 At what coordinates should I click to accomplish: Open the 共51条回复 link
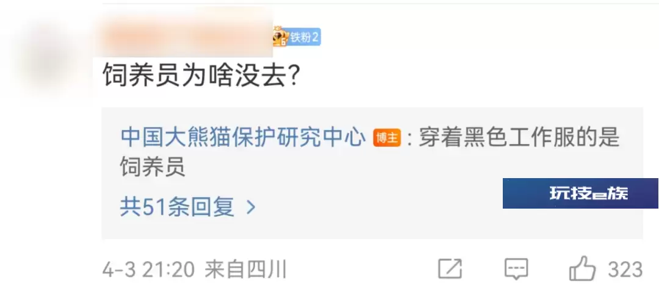pyautogui.click(x=177, y=207)
